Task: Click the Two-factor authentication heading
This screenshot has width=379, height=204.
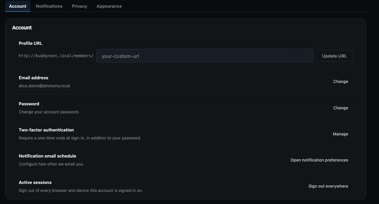Action: [x=46, y=130]
